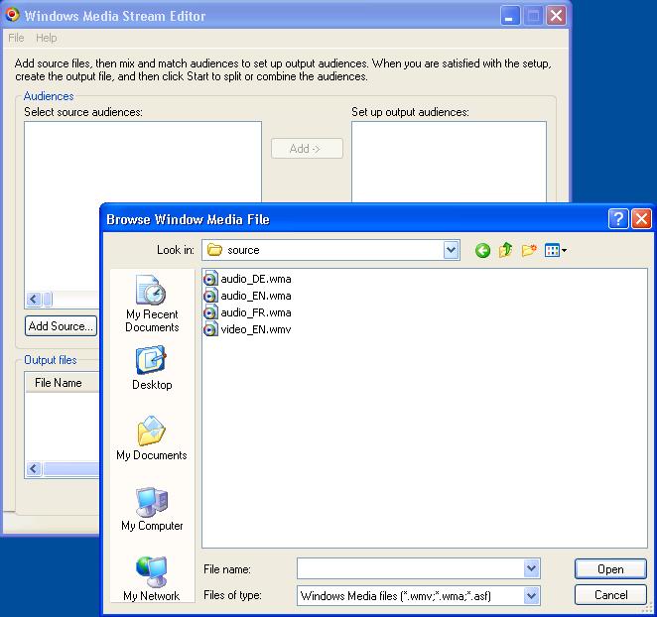Go to Desktop in places bar

[152, 368]
